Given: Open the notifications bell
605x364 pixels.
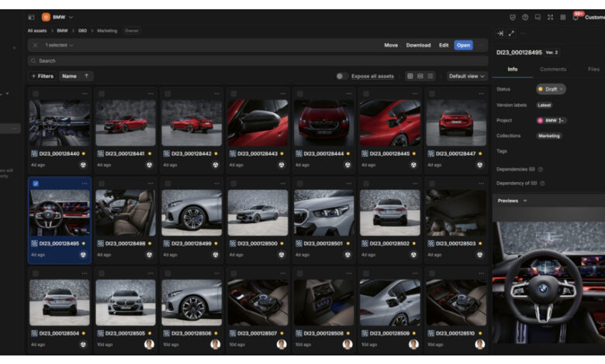Looking at the screenshot, I should [x=576, y=17].
